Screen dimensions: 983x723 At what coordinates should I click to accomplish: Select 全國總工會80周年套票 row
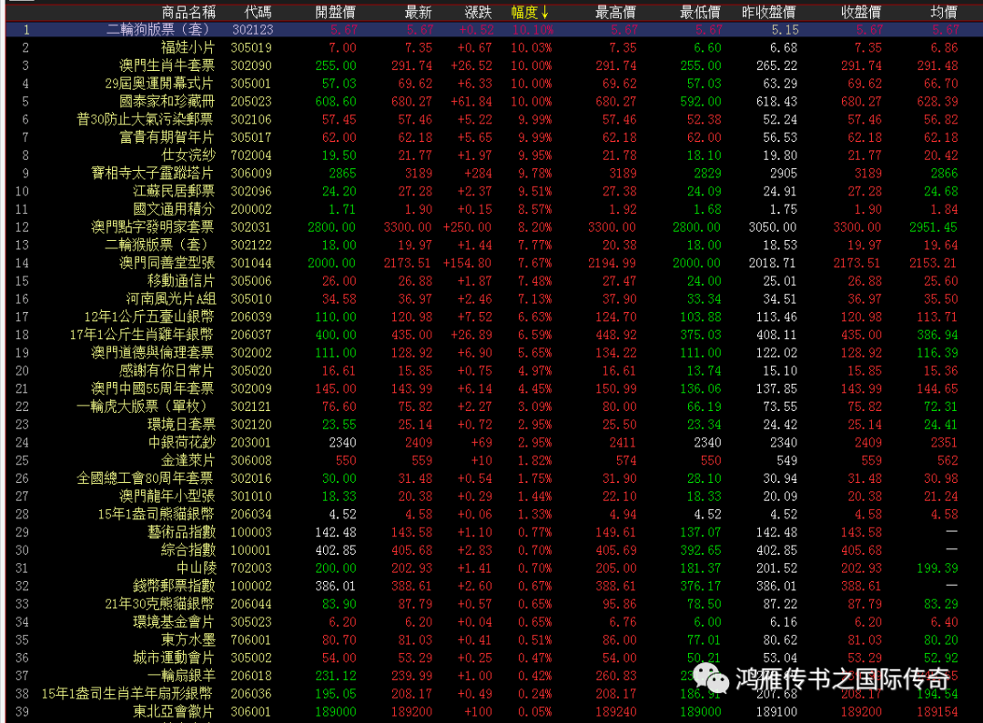(x=494, y=478)
